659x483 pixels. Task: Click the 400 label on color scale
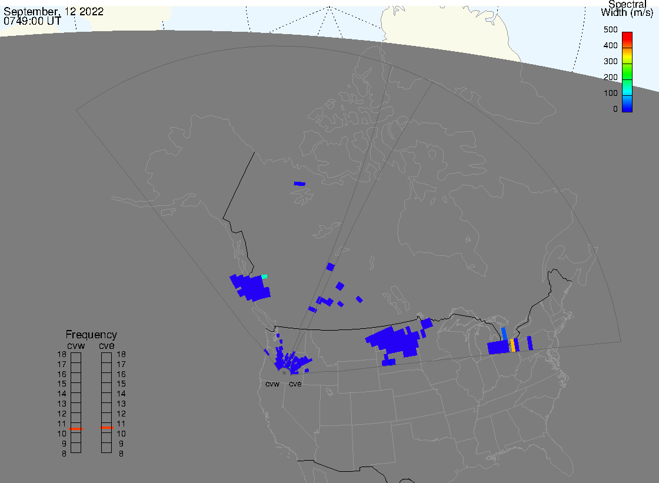(610, 46)
